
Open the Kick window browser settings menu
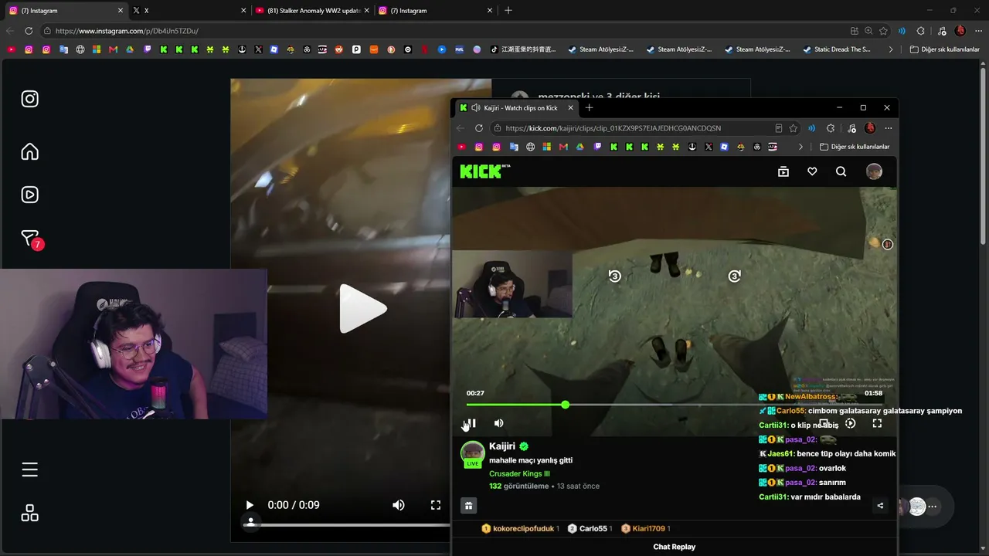click(889, 128)
